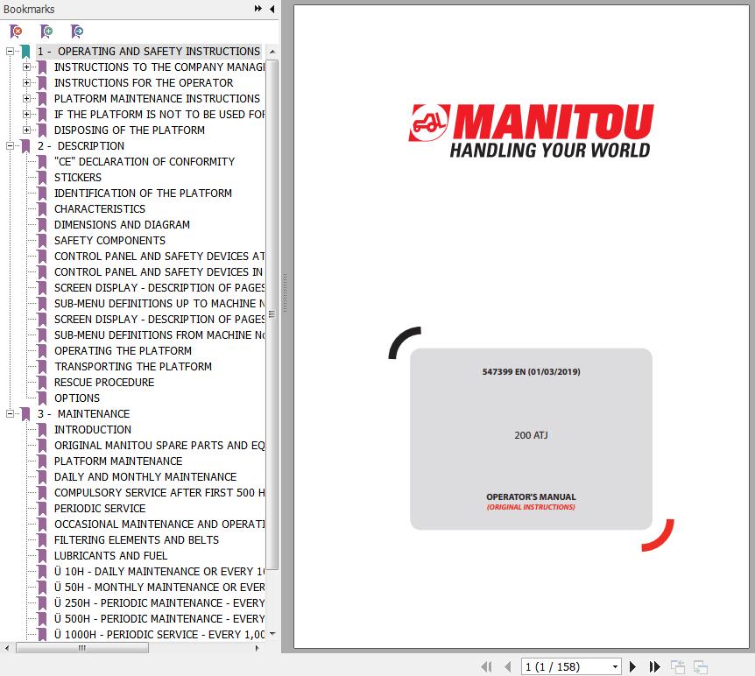Select bookmark 1 - Operating and Safety Instructions

coord(149,51)
